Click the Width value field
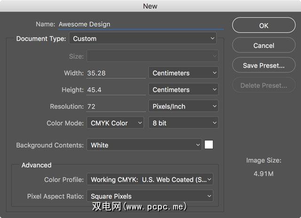301x218 pixels. [116, 73]
